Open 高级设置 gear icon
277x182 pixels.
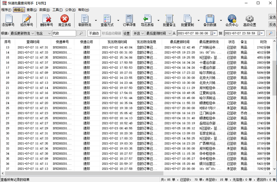[x=250, y=20]
